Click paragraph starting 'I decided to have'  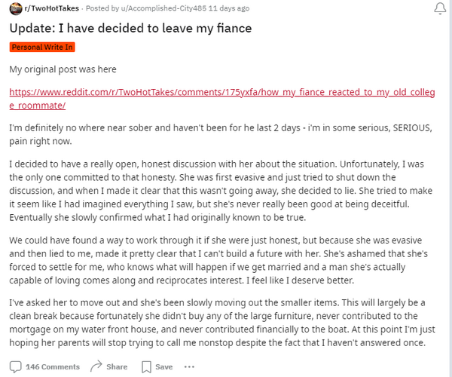[221, 191]
